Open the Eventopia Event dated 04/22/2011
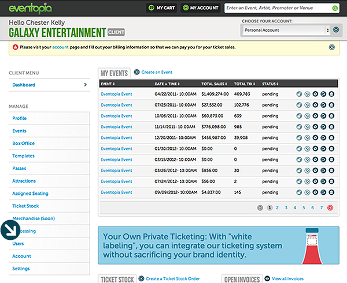The image size is (347, 283). (116, 94)
